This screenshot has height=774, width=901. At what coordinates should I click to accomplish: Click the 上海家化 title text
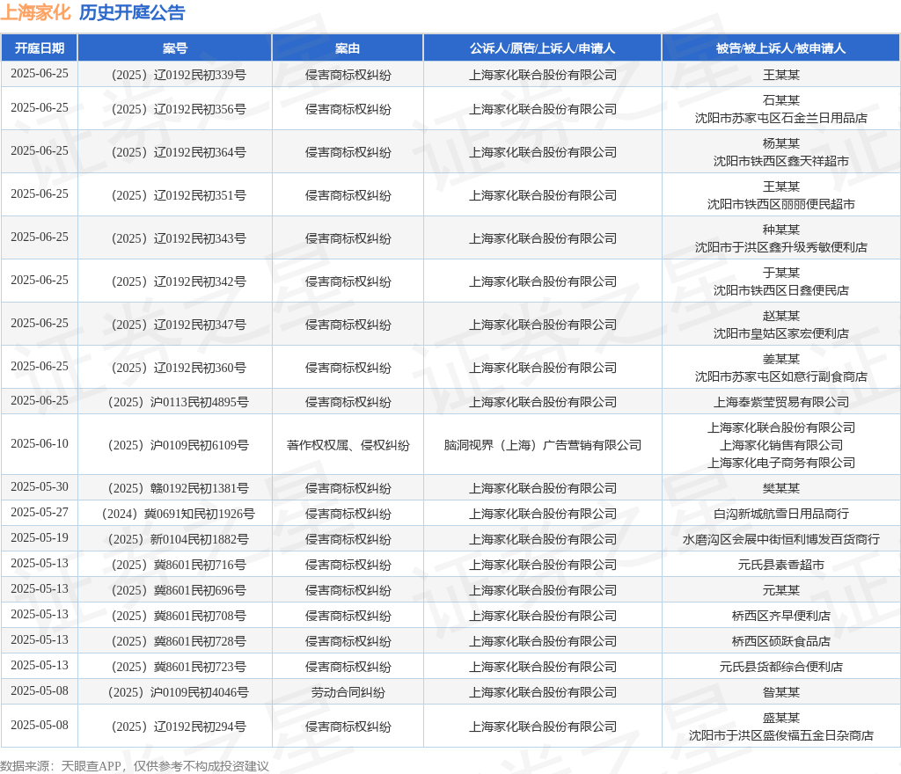(x=35, y=12)
